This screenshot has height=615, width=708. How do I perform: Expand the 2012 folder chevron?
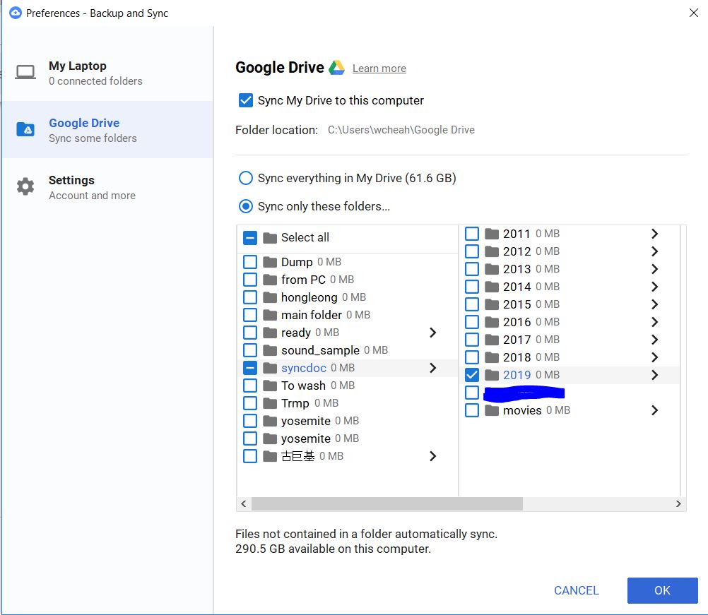[655, 251]
